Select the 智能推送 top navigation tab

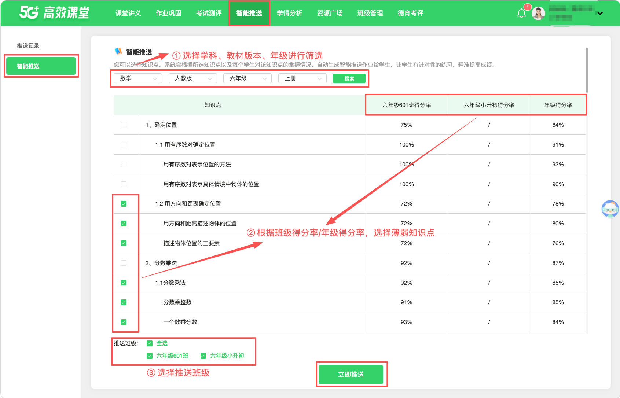249,13
